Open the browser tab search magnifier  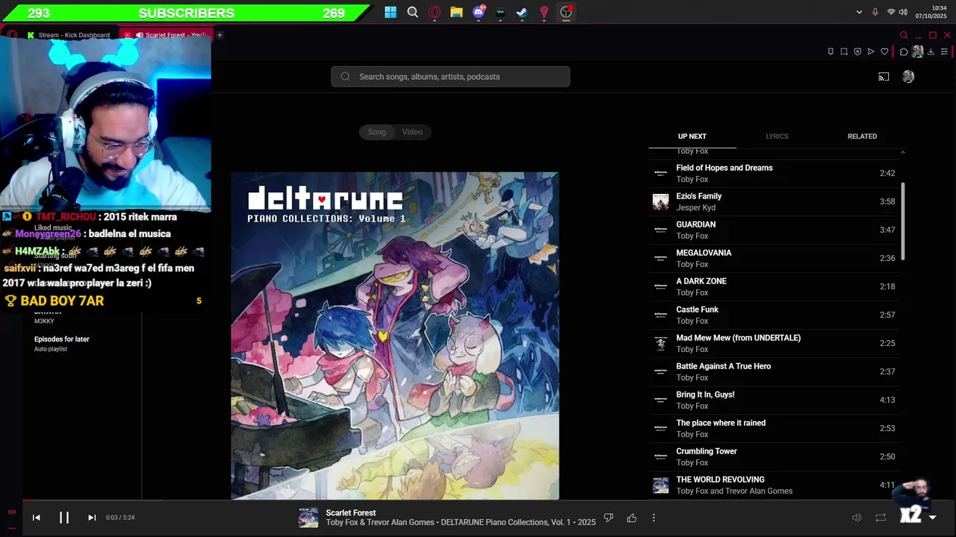point(904,35)
